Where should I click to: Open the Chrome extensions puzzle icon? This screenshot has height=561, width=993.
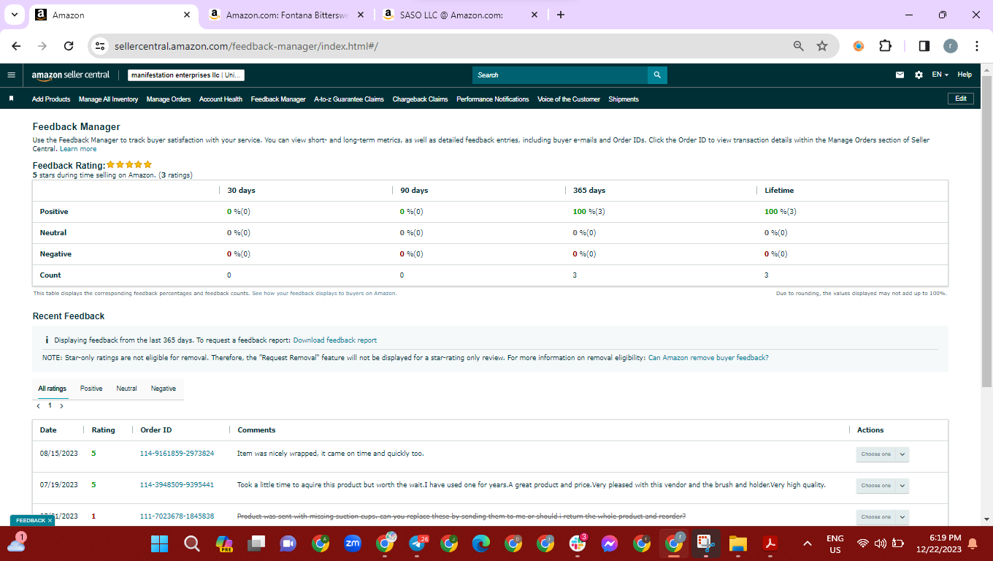(x=885, y=46)
